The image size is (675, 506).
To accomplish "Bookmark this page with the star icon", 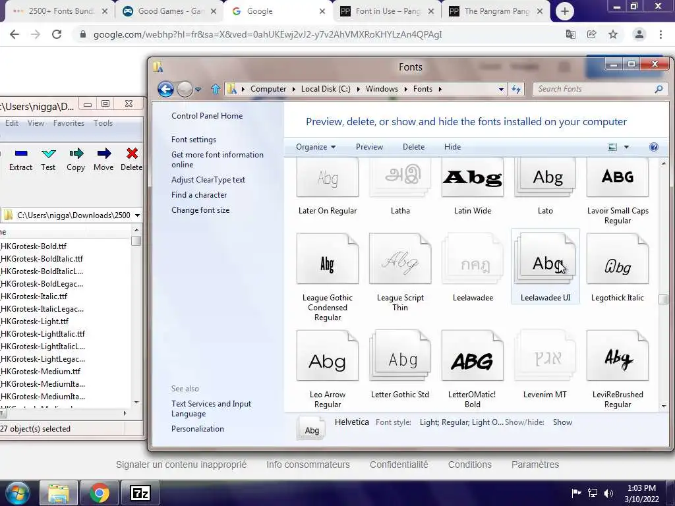I will (x=613, y=34).
